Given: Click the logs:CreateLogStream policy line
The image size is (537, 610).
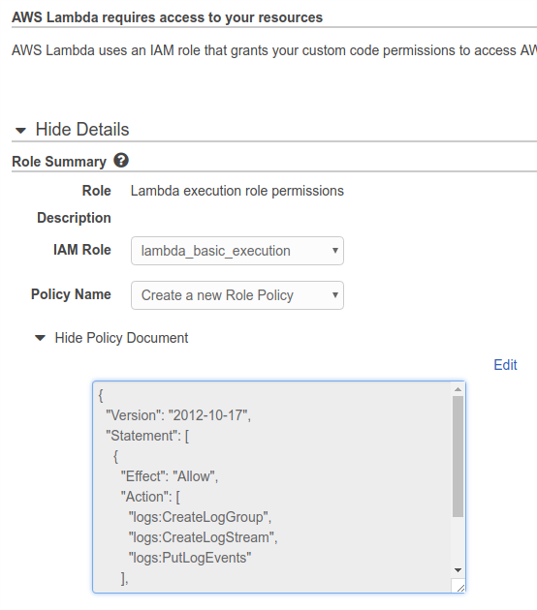Looking at the screenshot, I should (x=203, y=537).
